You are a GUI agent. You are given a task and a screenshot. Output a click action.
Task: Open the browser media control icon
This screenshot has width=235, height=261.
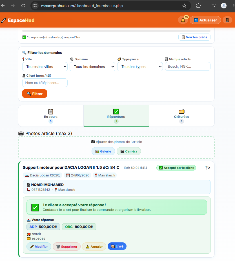click(x=213, y=6)
